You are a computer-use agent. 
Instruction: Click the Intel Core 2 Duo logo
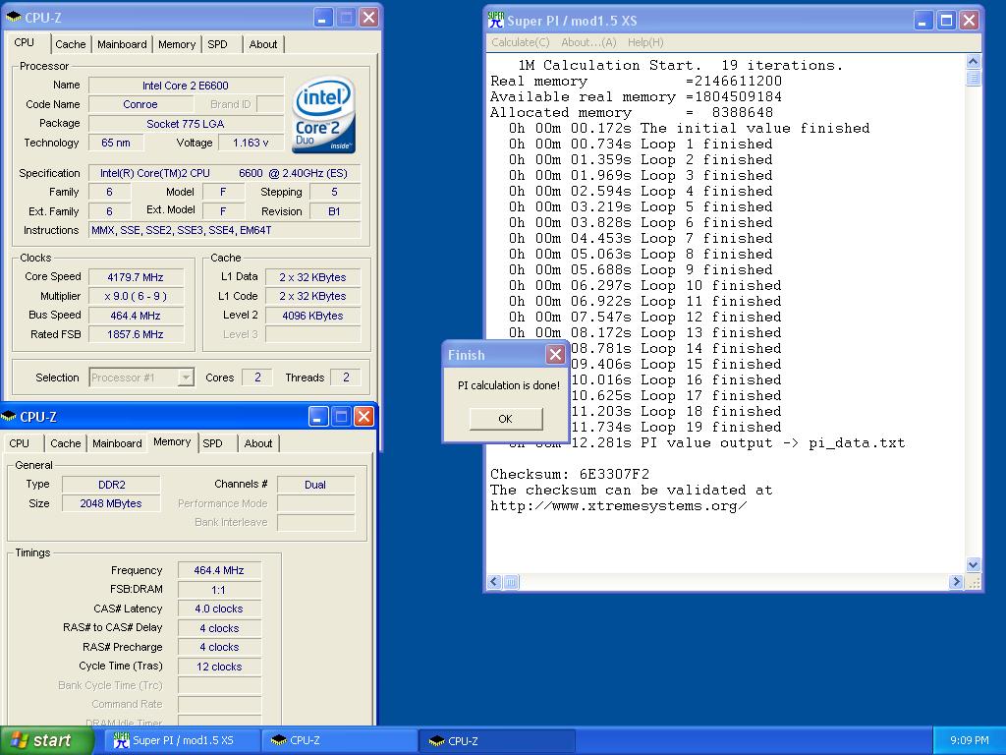point(324,116)
